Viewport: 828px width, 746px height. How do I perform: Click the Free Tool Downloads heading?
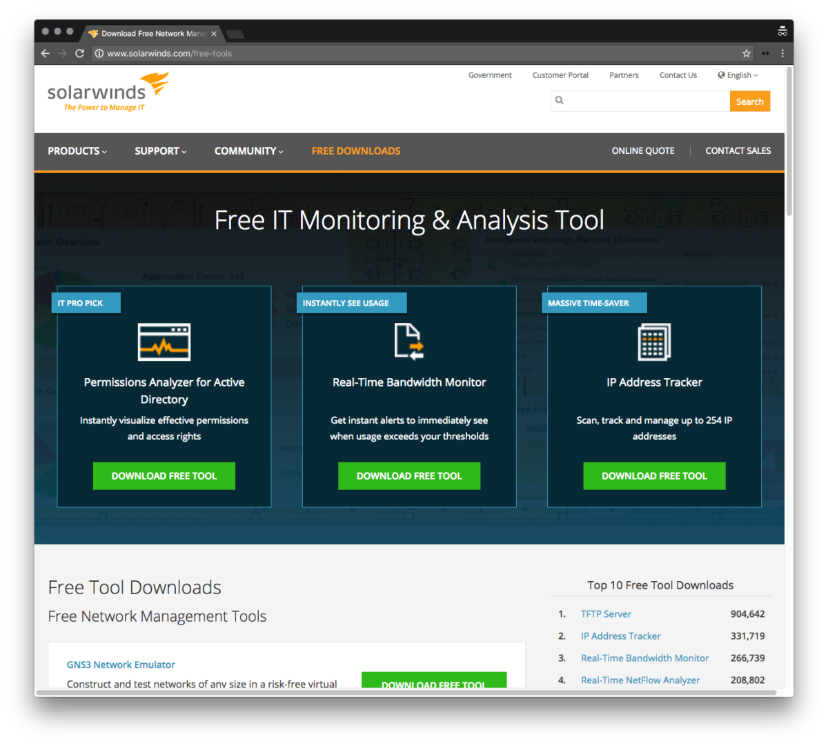tap(135, 587)
